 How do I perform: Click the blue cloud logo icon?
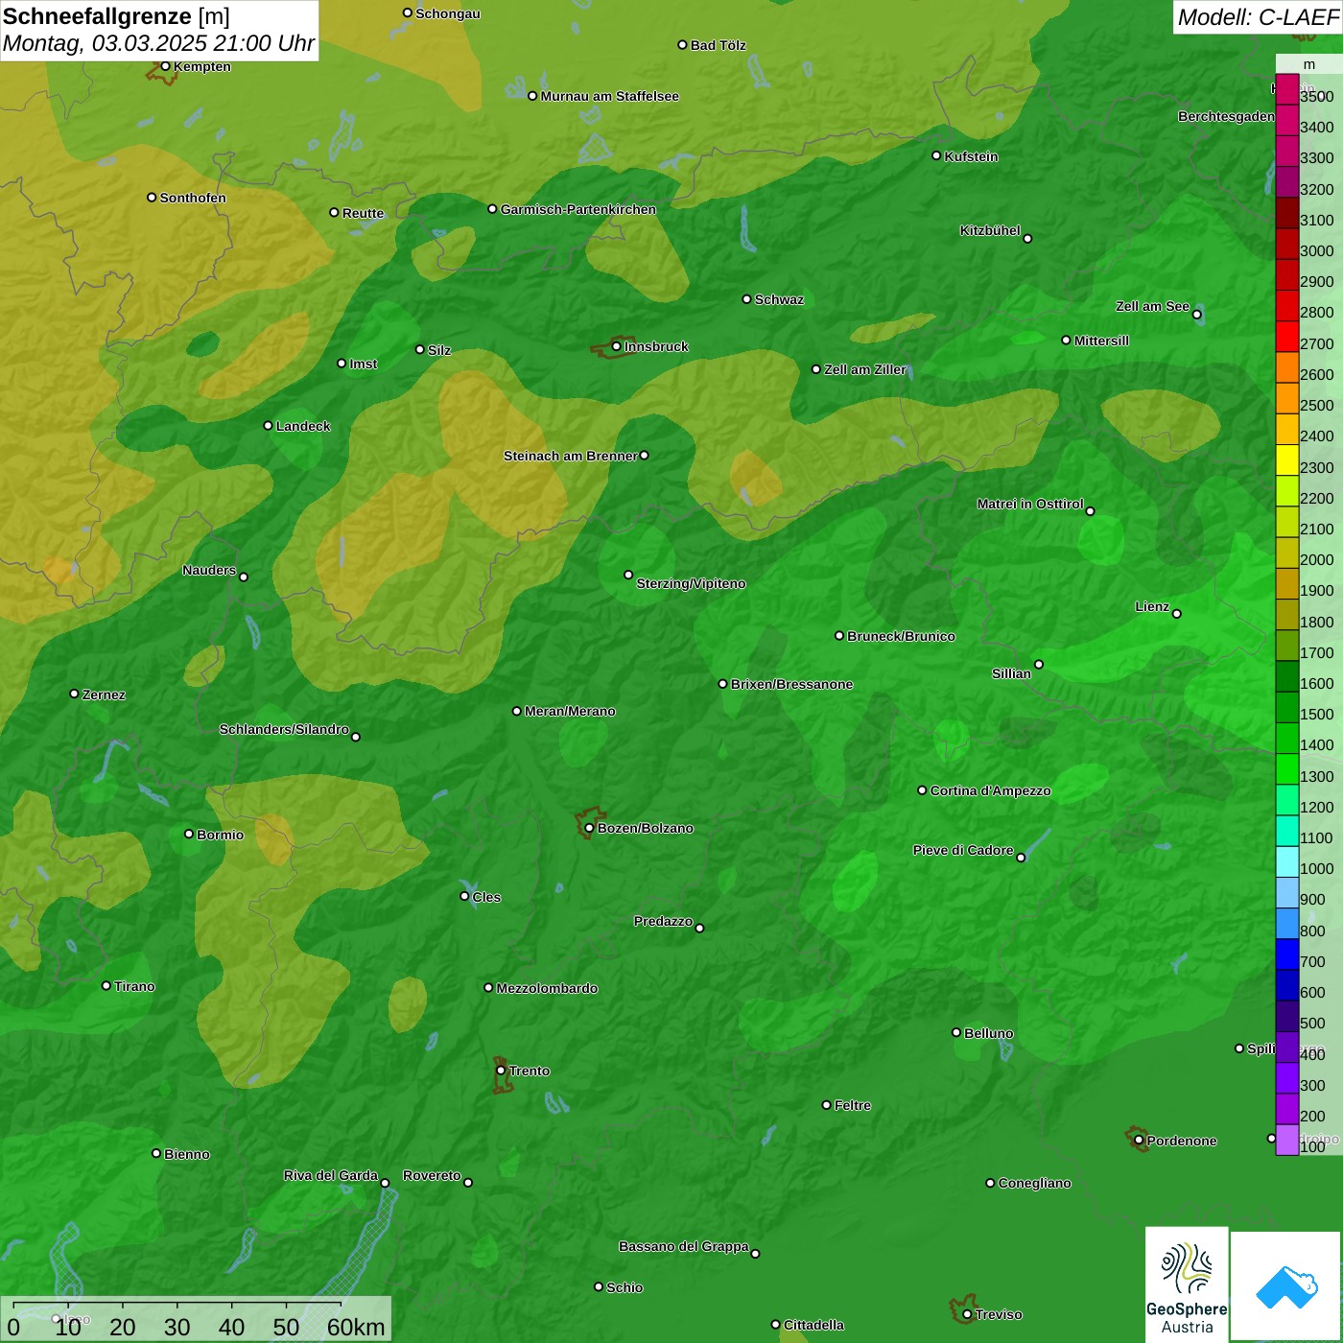[x=1286, y=1286]
